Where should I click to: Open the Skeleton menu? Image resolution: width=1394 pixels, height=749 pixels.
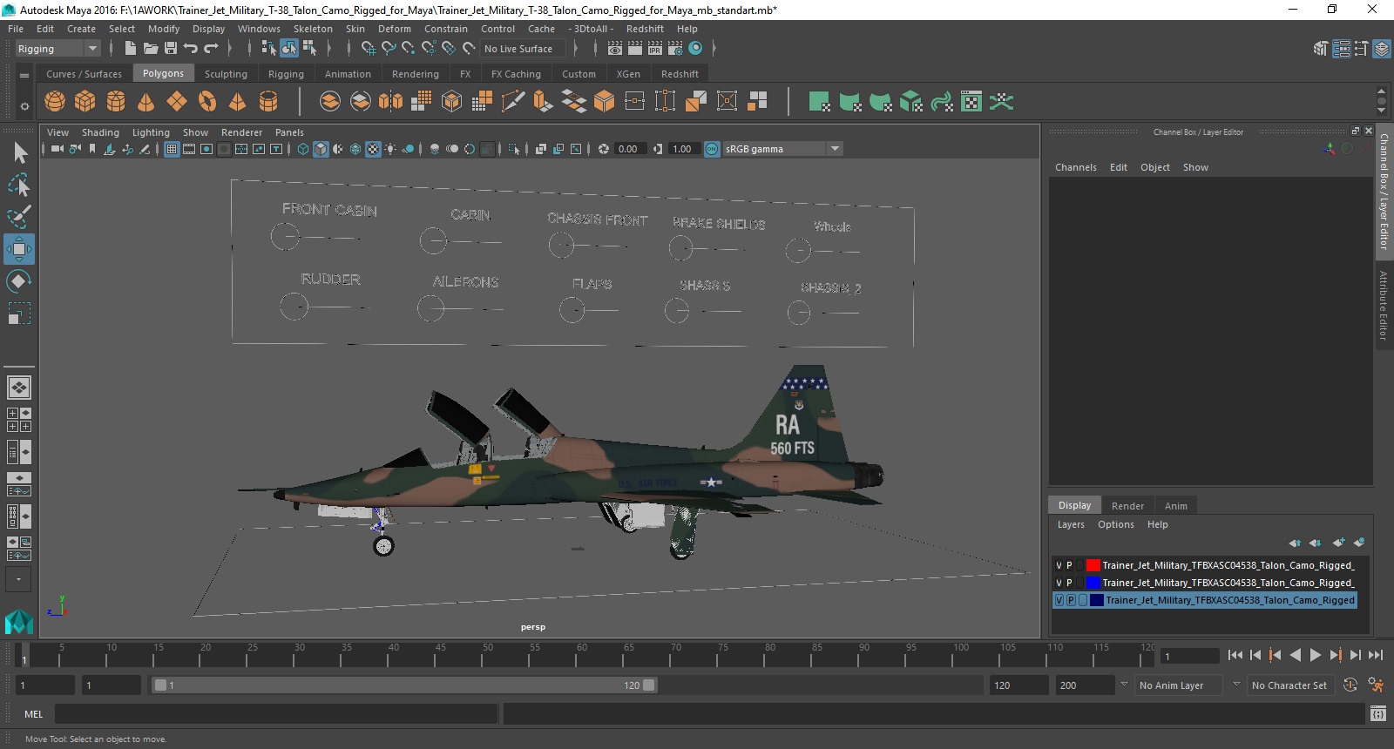pyautogui.click(x=313, y=29)
